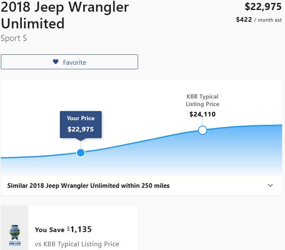Click the $22,975 amount inside the tooltip
The width and height of the screenshot is (285, 250).
(x=81, y=129)
